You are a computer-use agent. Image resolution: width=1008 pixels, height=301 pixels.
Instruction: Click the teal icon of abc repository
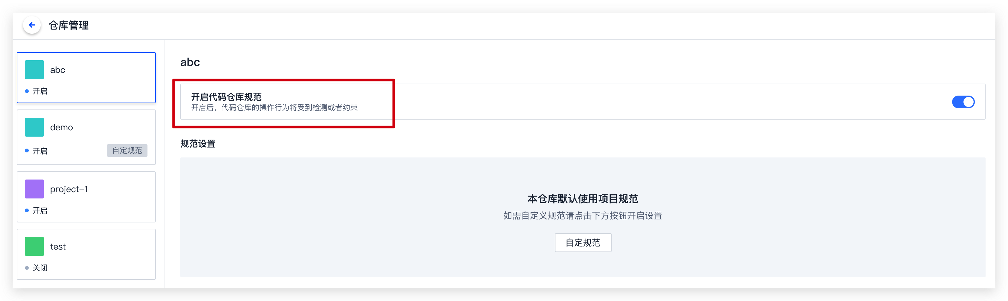pos(34,70)
